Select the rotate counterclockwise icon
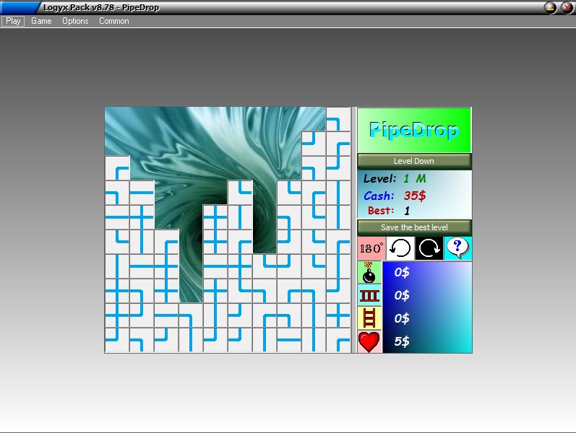This screenshot has width=576, height=433. click(400, 248)
